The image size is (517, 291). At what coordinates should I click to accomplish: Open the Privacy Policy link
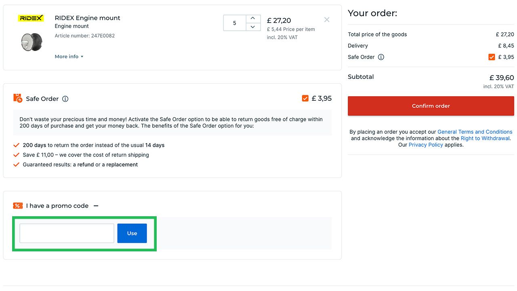426,145
